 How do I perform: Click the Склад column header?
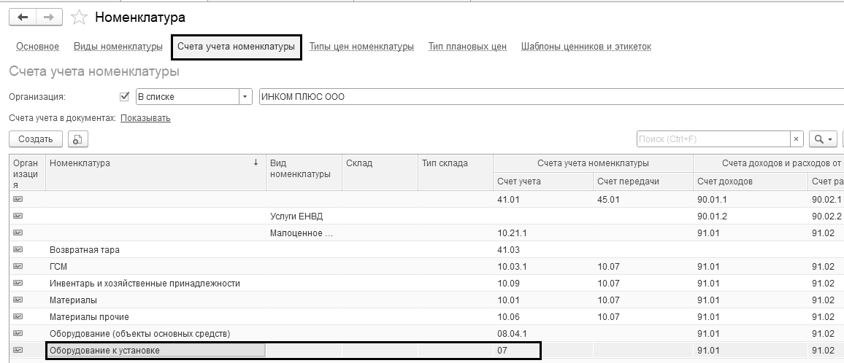380,173
